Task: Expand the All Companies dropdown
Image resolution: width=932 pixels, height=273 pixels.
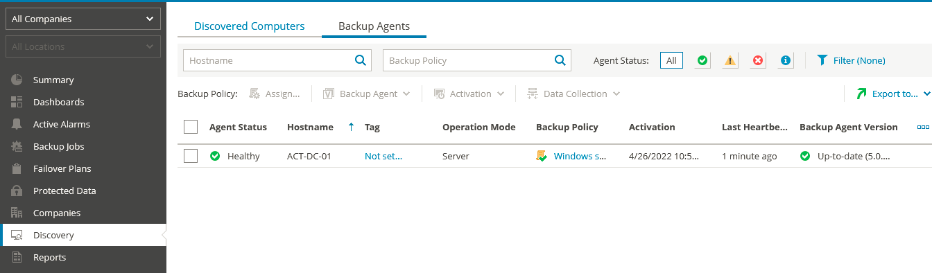Action: (83, 19)
